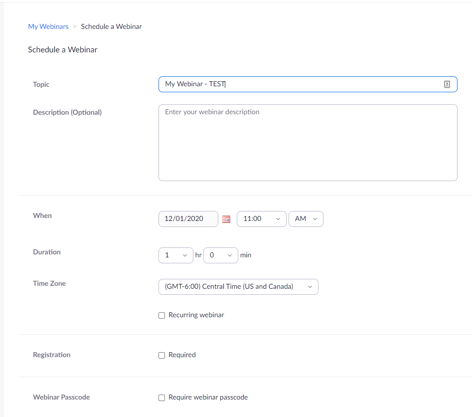The image size is (472, 417).
Task: Click the autofill icon inside Topic field
Action: (447, 84)
